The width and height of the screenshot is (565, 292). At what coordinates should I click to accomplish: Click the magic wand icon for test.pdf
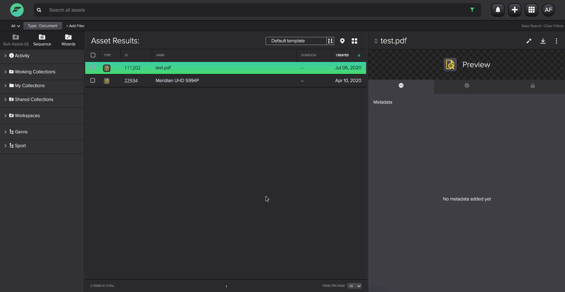(x=529, y=41)
